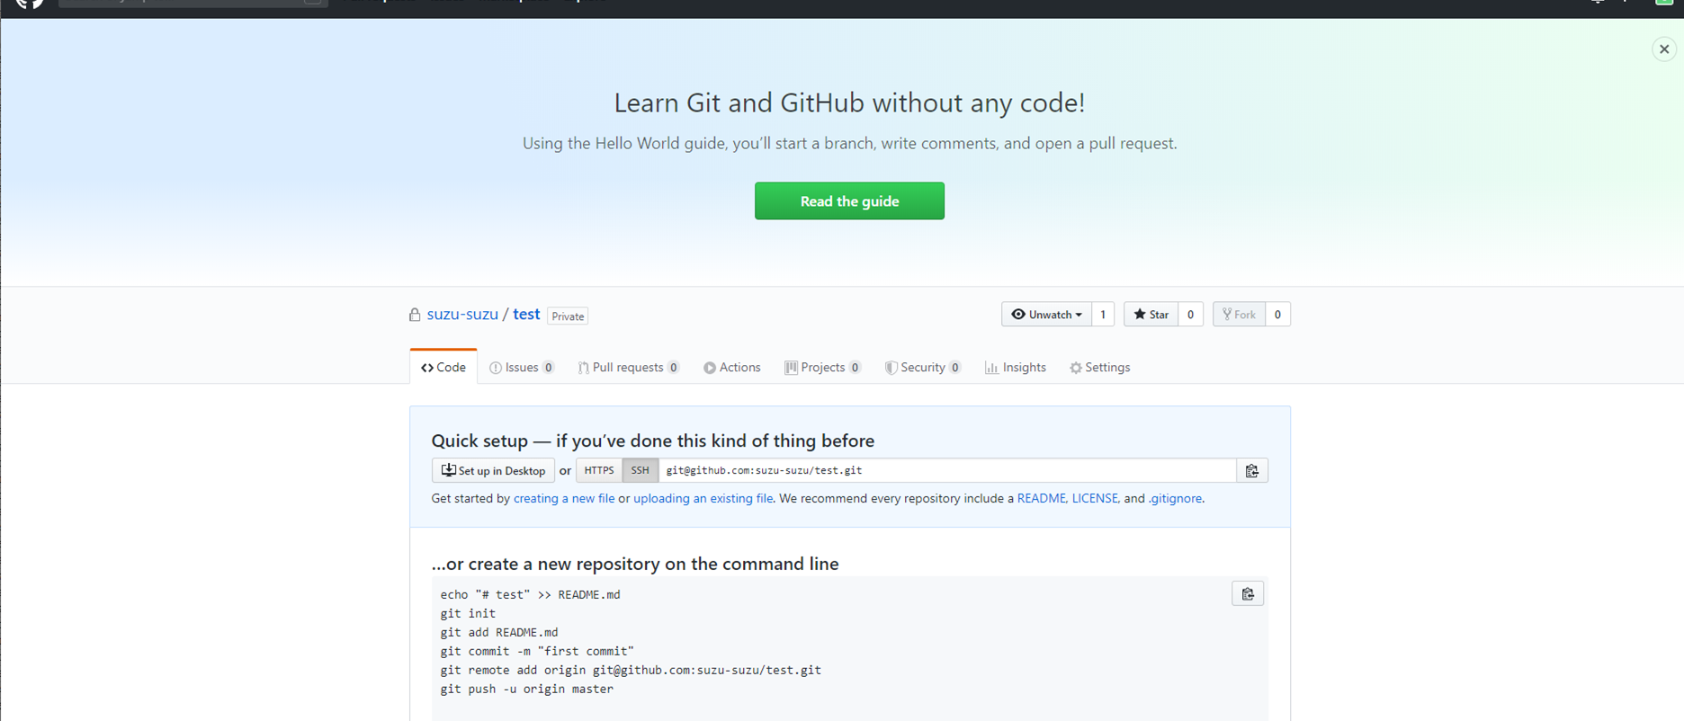Open the .gitignore recommendation link
1684x721 pixels.
[x=1175, y=498]
